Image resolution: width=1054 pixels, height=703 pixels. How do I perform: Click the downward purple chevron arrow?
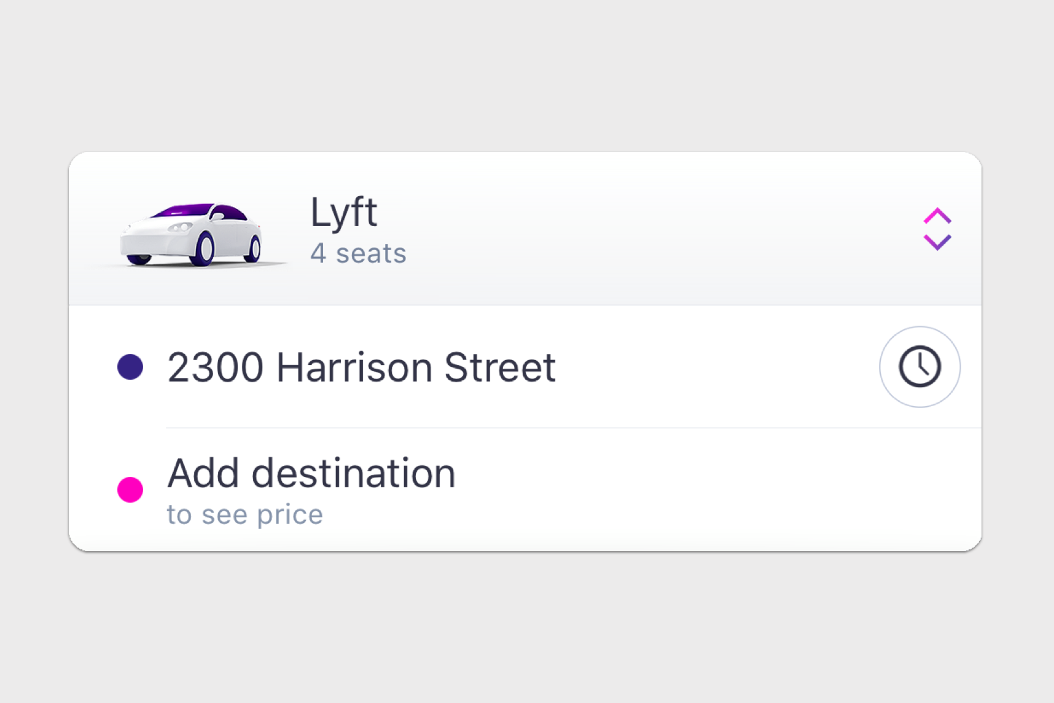click(x=937, y=242)
